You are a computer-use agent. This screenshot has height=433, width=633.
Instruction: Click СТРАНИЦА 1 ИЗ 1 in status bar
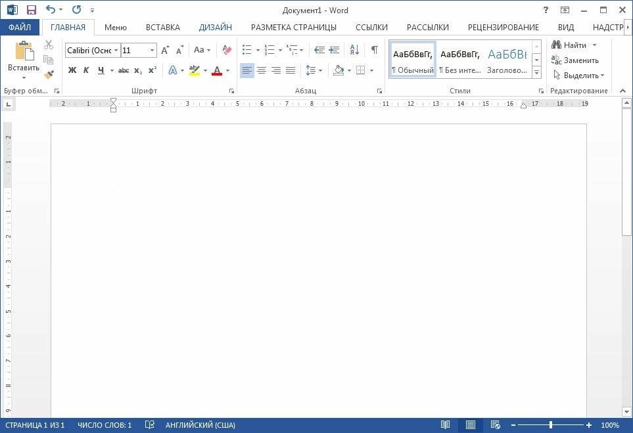pos(35,425)
